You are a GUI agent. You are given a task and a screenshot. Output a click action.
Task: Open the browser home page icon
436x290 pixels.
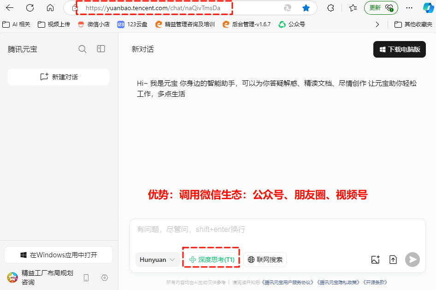[50, 8]
